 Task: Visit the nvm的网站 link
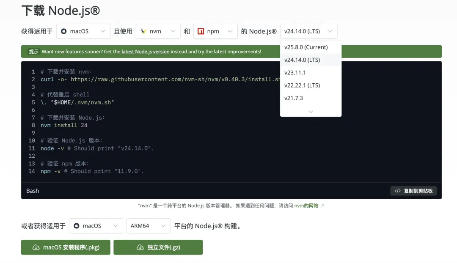coord(306,205)
